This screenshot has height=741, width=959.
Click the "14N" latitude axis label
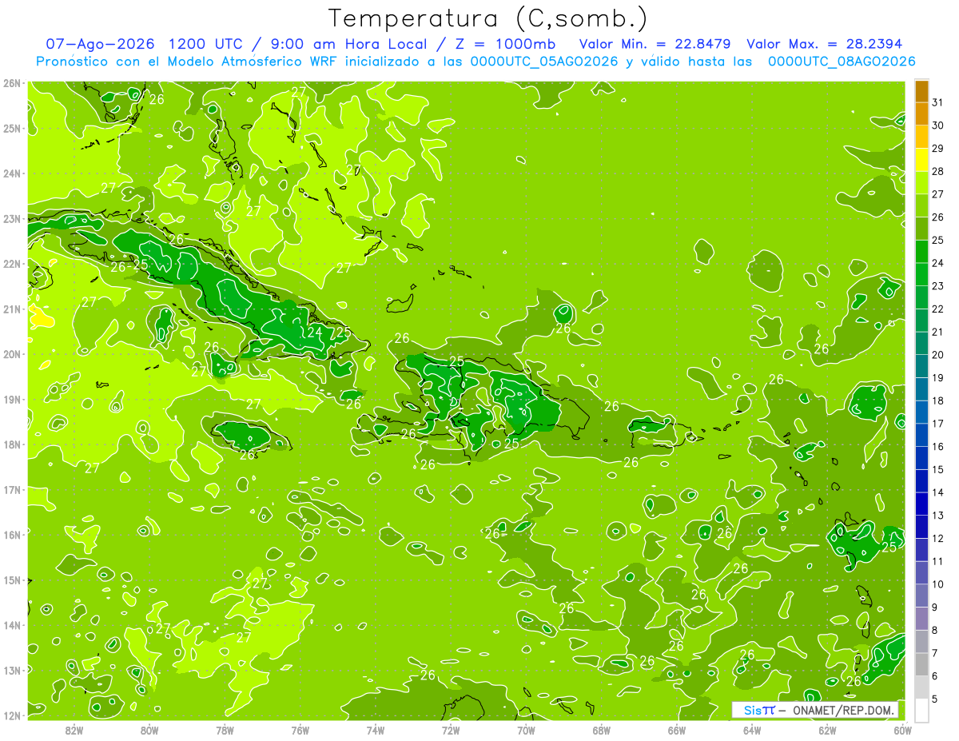[12, 625]
